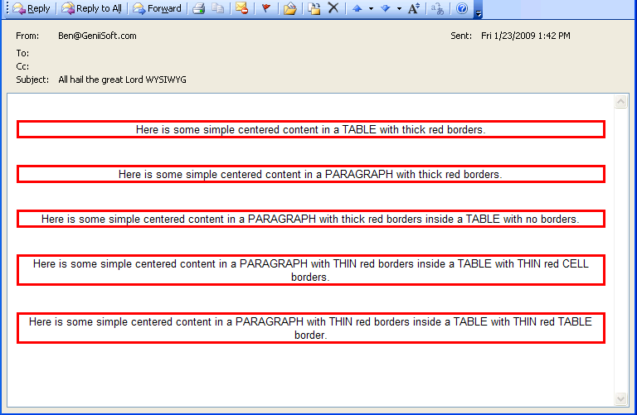Click the scroll up arrow in the message pane

click(x=621, y=102)
